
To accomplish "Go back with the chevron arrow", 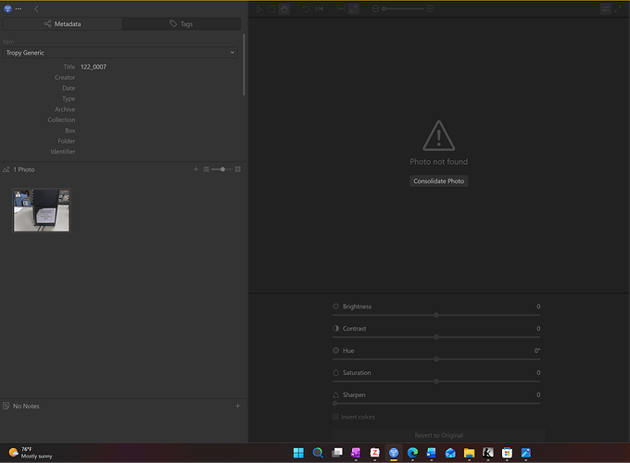I will (x=36, y=9).
